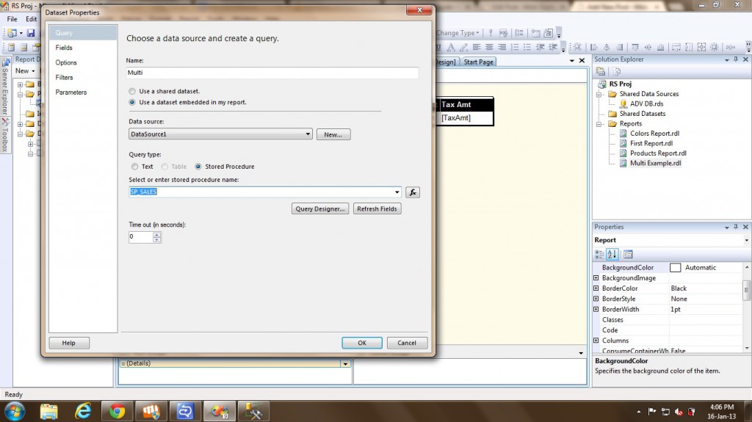Image resolution: width=752 pixels, height=422 pixels.
Task: Click the Categorized view icon in Properties
Action: (600, 255)
